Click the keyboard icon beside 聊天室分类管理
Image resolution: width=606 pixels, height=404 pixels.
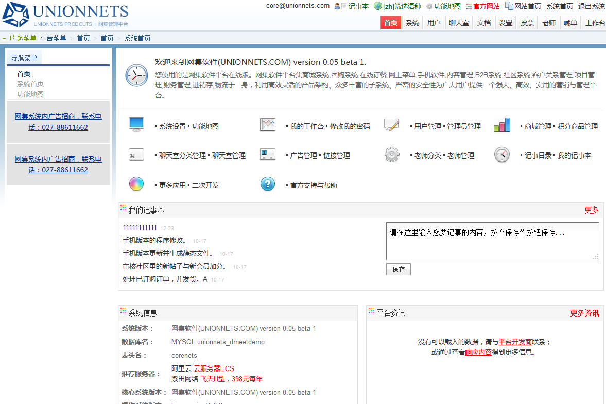click(x=136, y=155)
